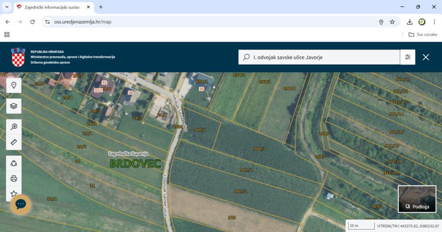Viewport: 442px width, 232px height.
Task: Switch basemap via Podloga thumbnail
Action: [x=417, y=199]
